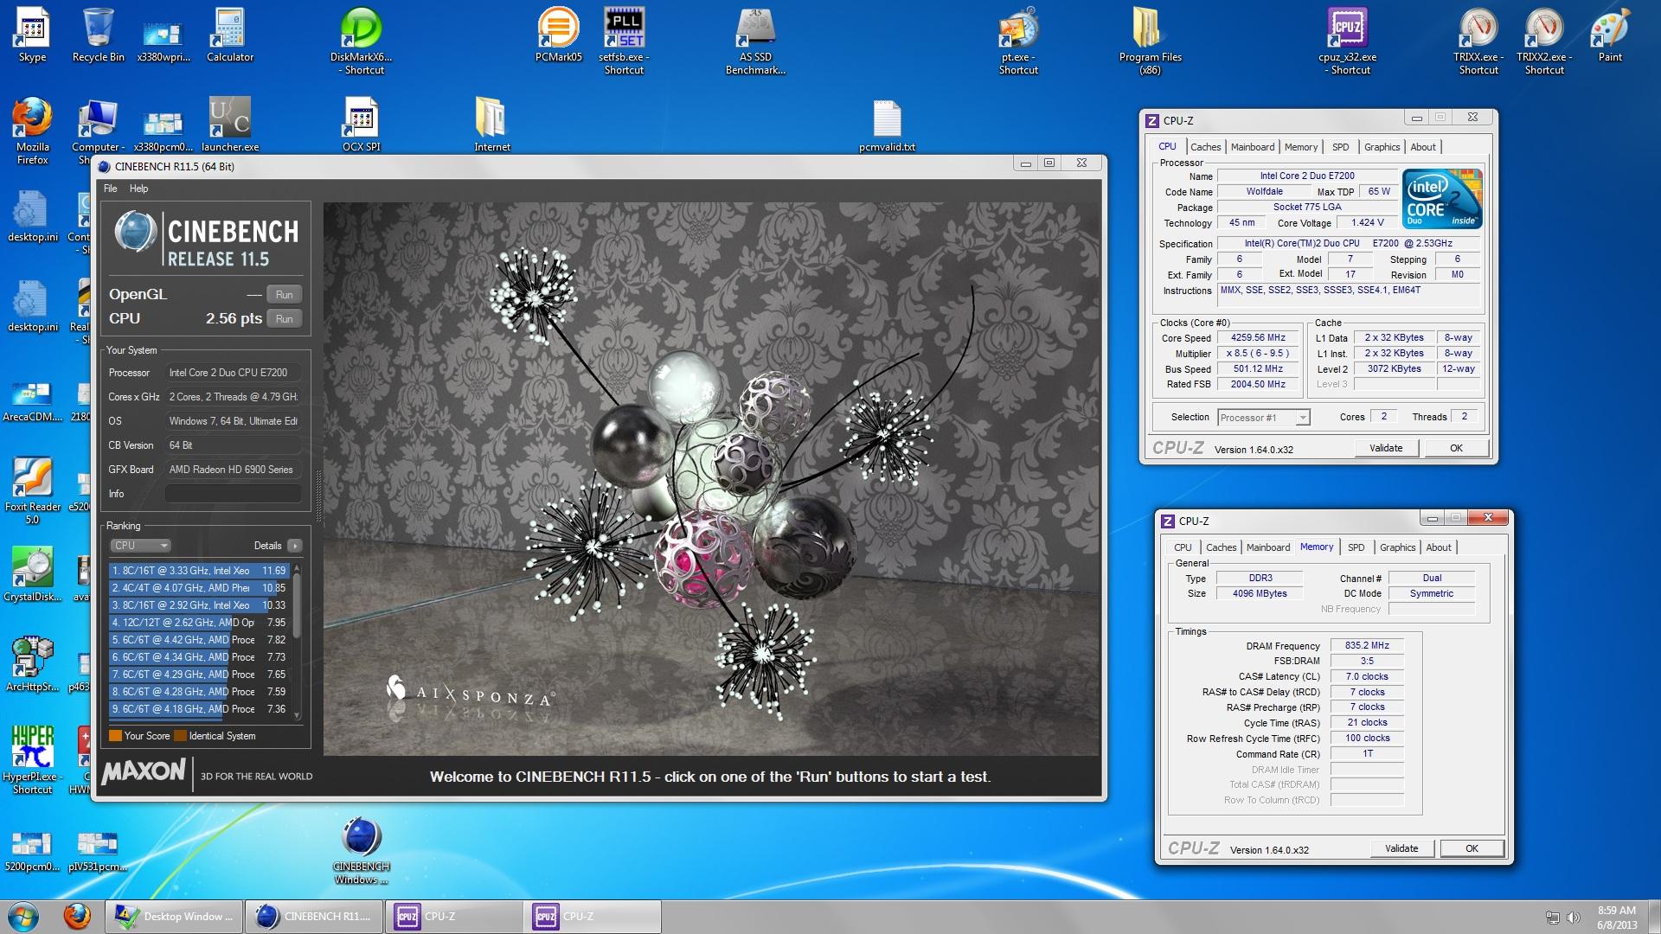Open the Skype desktop icon

coord(32,35)
